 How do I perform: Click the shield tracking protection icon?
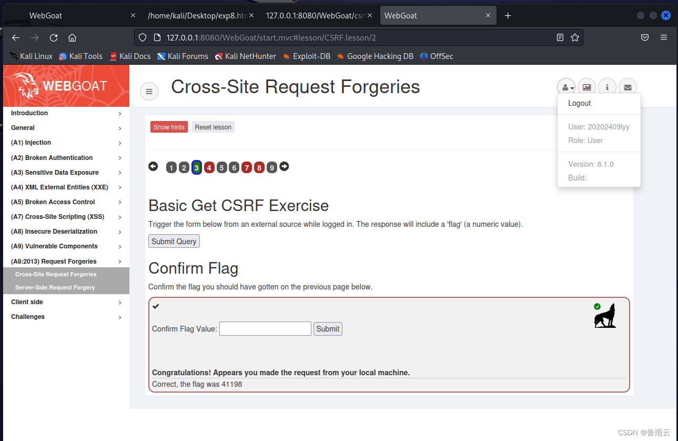click(x=143, y=37)
